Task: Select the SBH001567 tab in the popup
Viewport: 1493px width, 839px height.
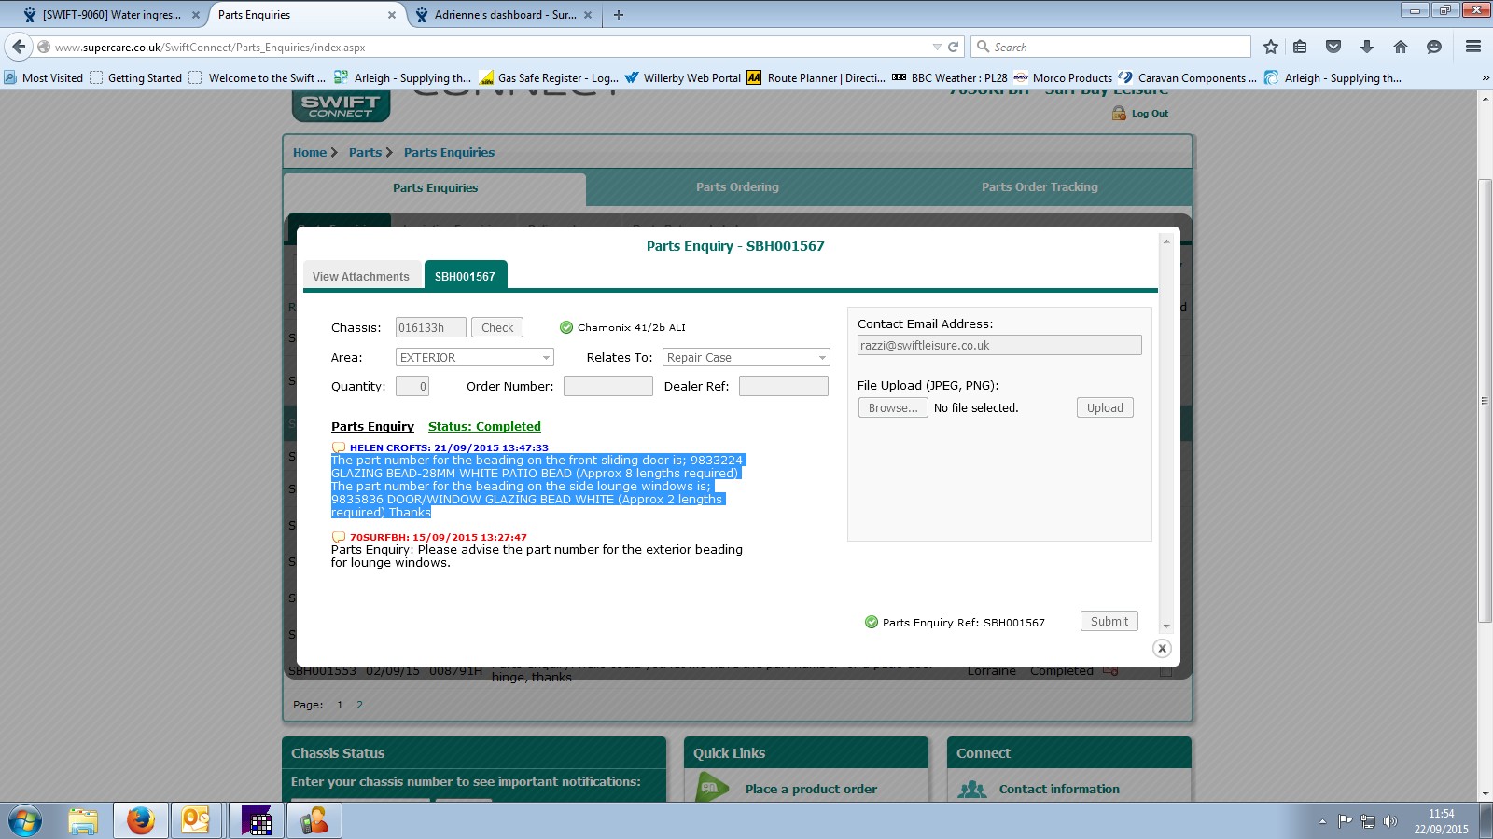Action: [465, 276]
